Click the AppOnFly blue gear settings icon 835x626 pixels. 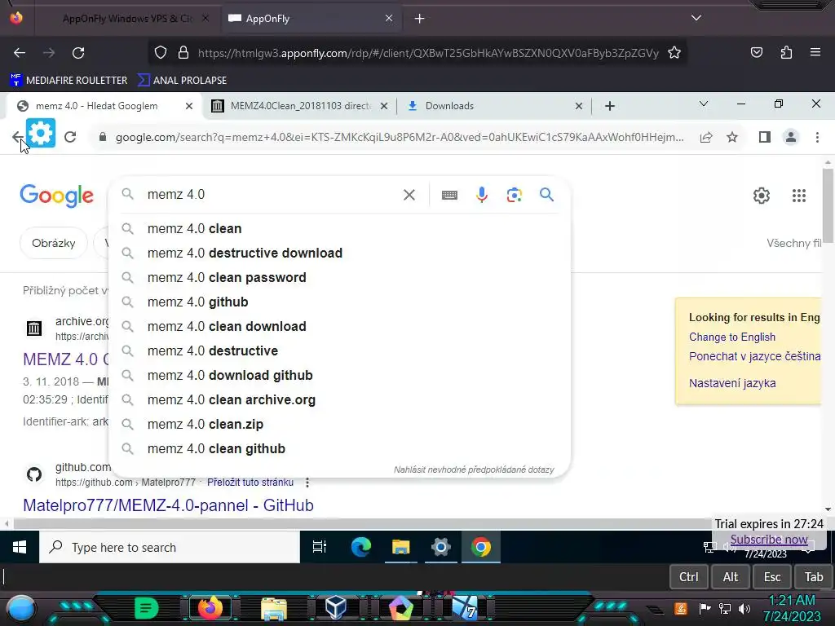41,133
